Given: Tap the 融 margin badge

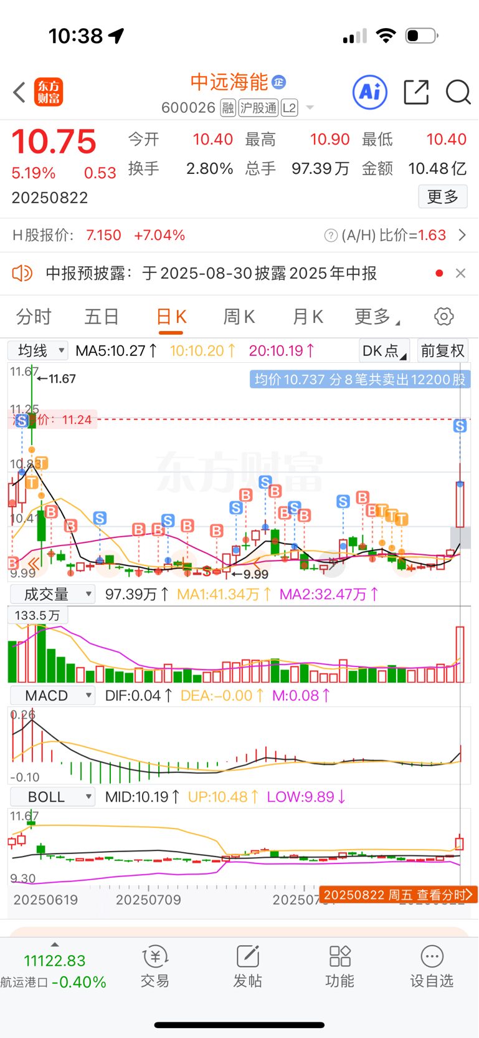Looking at the screenshot, I should click(x=228, y=108).
